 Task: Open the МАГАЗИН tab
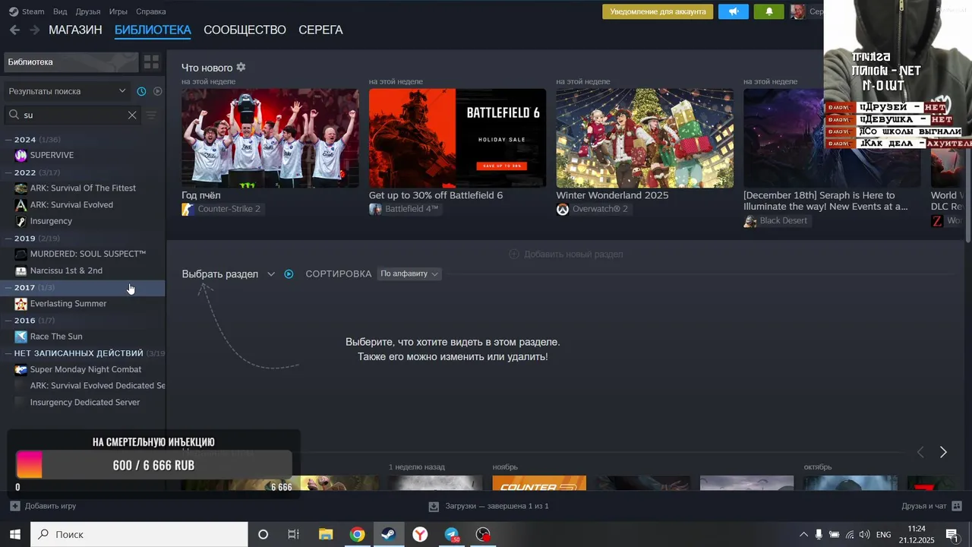pyautogui.click(x=75, y=30)
